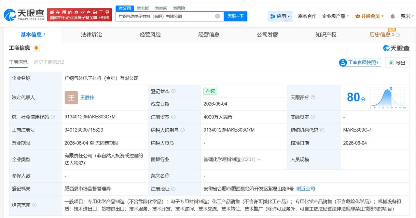Click the 80分 score value

tap(356, 97)
